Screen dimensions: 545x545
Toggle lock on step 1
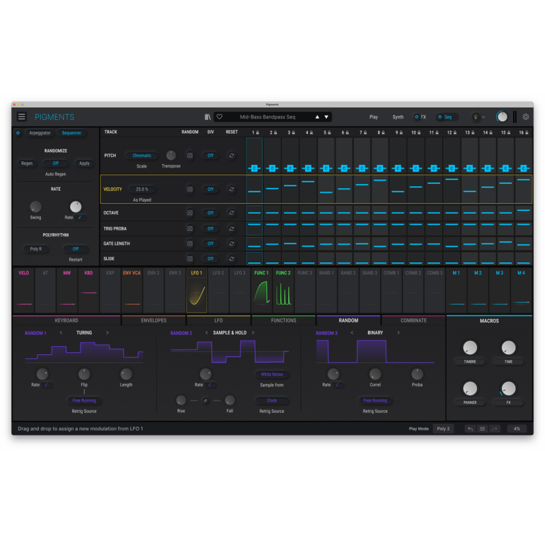tap(258, 133)
